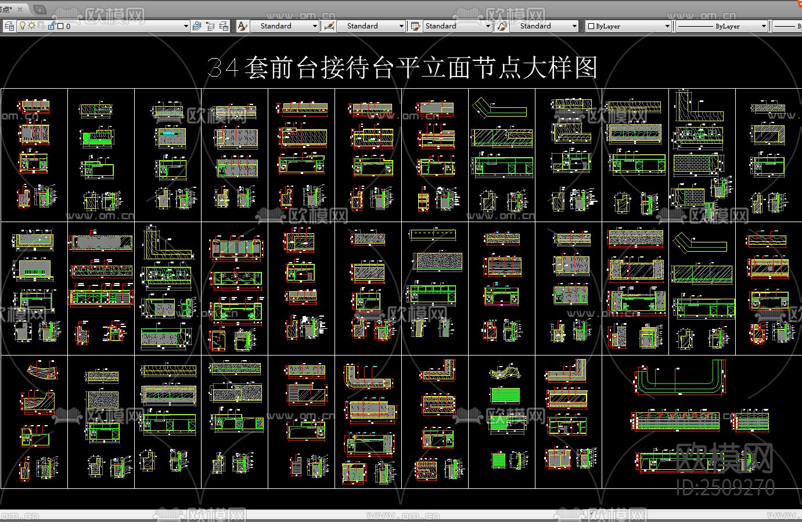Expand the layer list dropdown arrow
This screenshot has height=522, width=802.
pyautogui.click(x=186, y=26)
